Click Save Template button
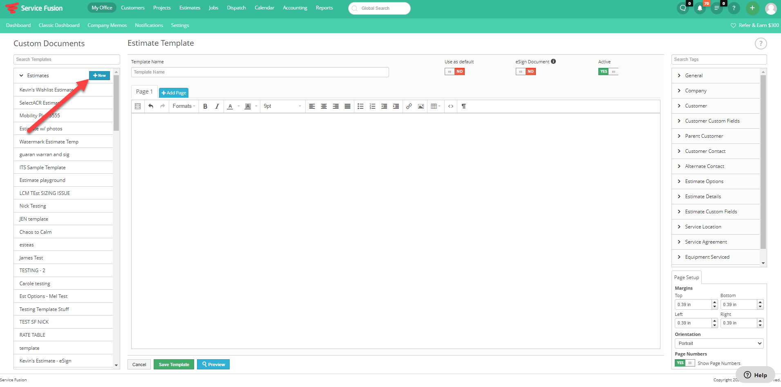 [174, 365]
